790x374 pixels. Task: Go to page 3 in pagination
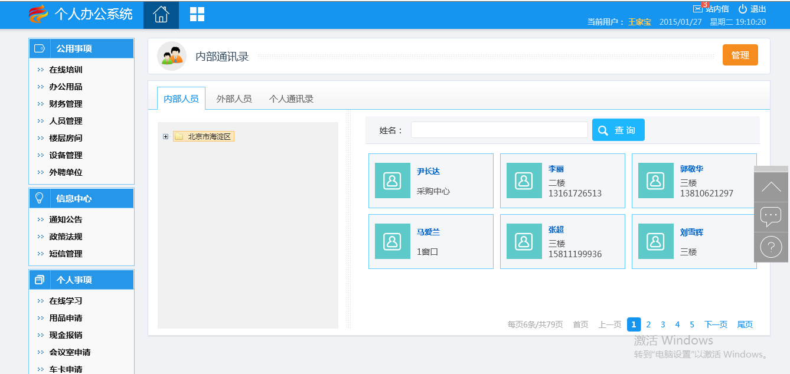[x=663, y=324]
